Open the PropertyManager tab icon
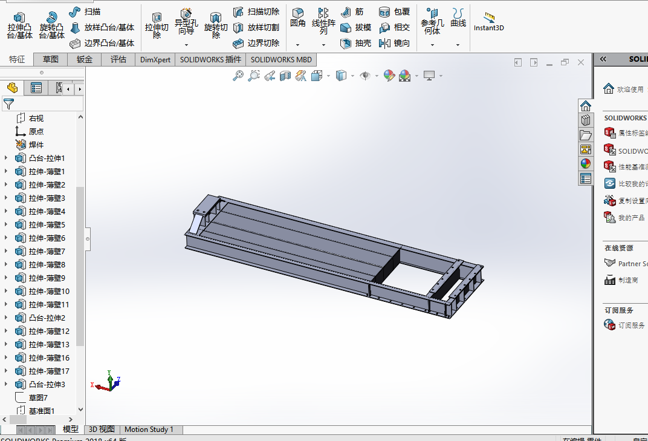This screenshot has height=441, width=648. [36, 88]
